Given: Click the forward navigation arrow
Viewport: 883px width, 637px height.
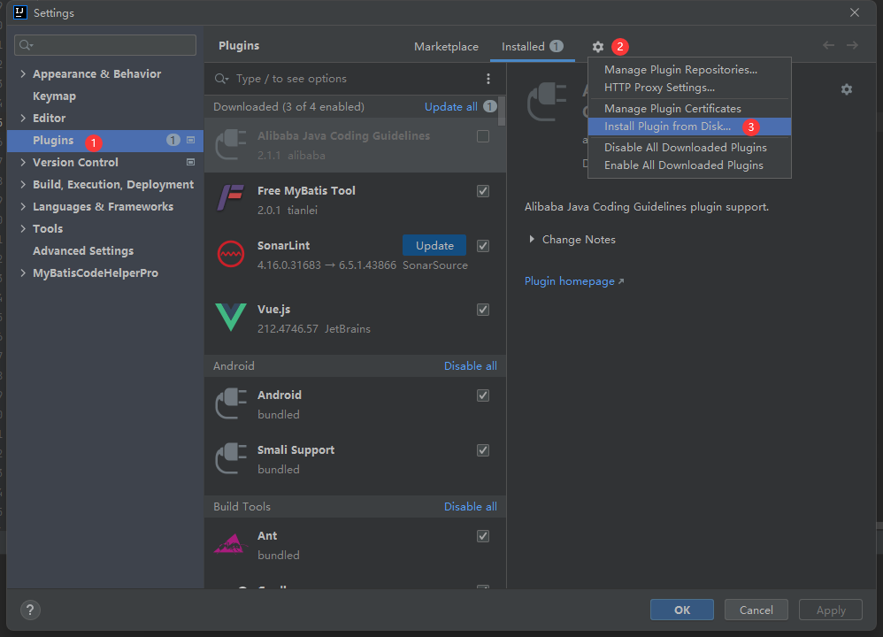Looking at the screenshot, I should pos(853,45).
